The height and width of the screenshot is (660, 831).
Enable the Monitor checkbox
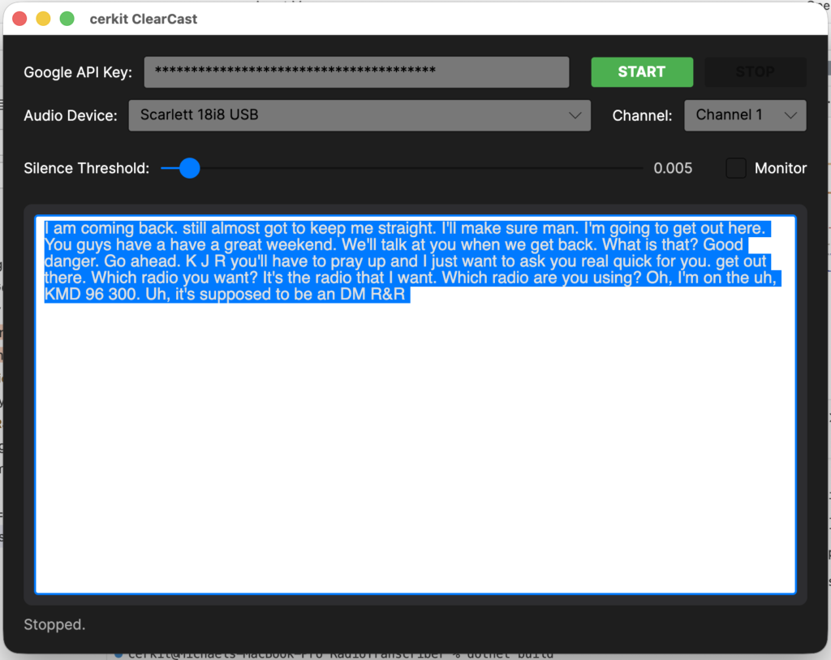735,168
